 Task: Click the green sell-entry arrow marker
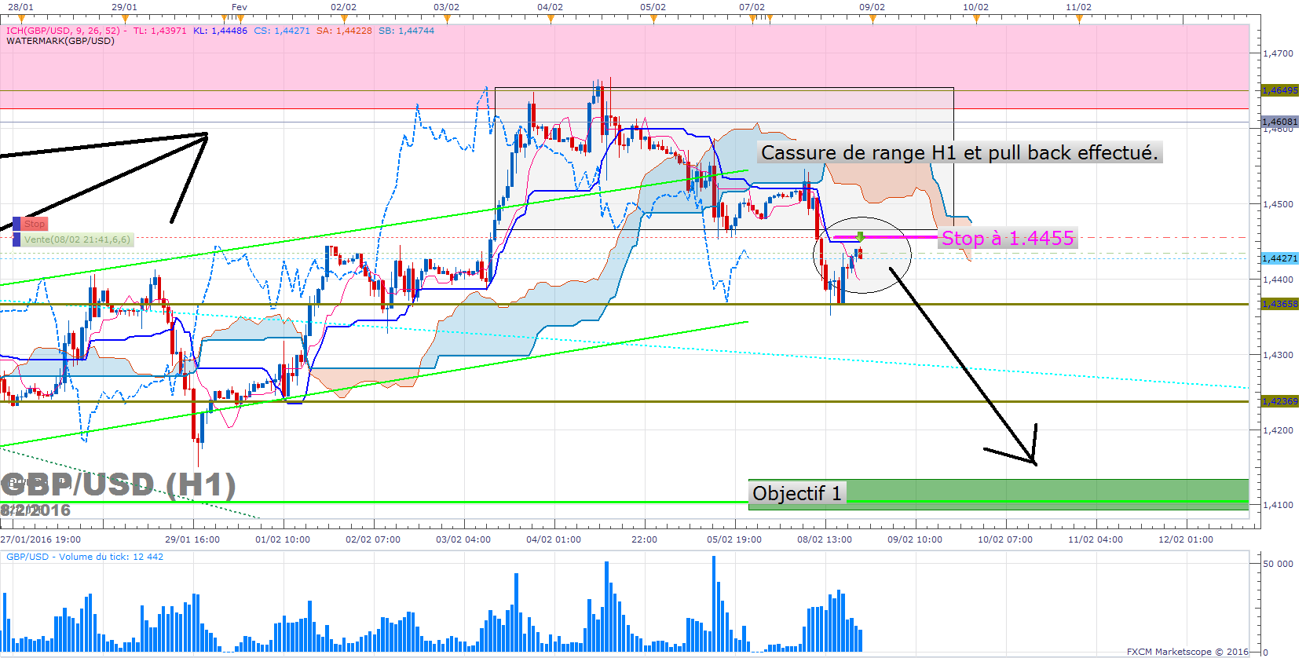tap(861, 236)
